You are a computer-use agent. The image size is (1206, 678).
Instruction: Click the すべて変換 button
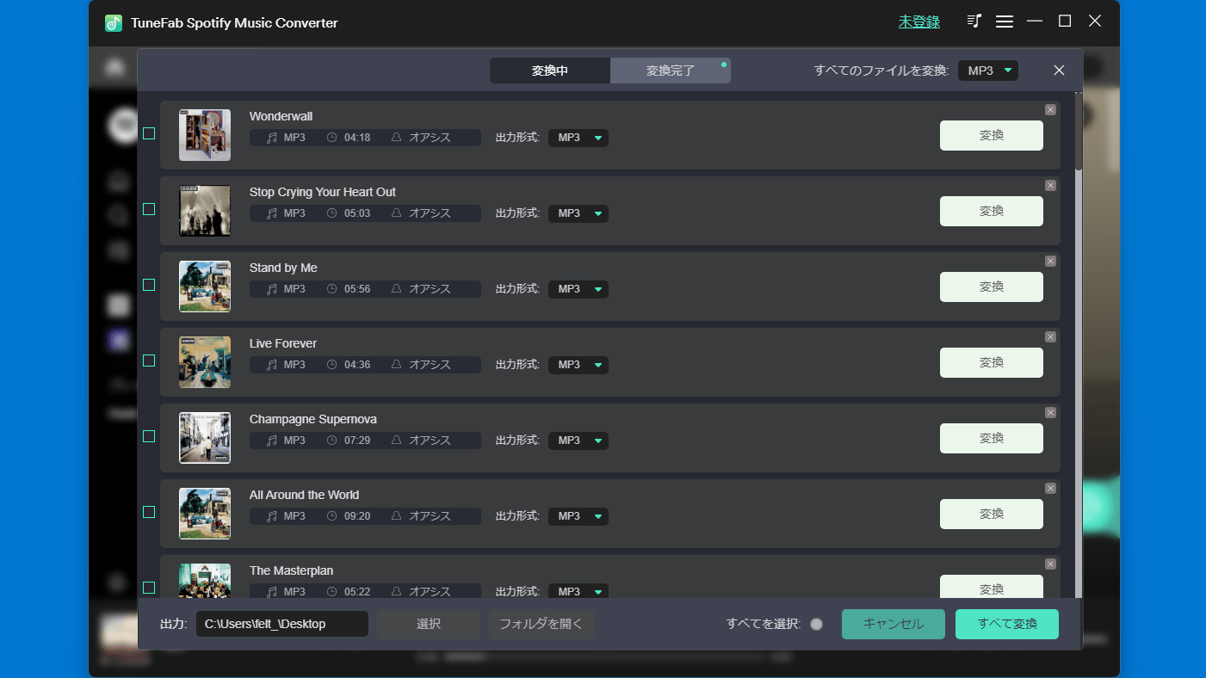coord(1007,624)
